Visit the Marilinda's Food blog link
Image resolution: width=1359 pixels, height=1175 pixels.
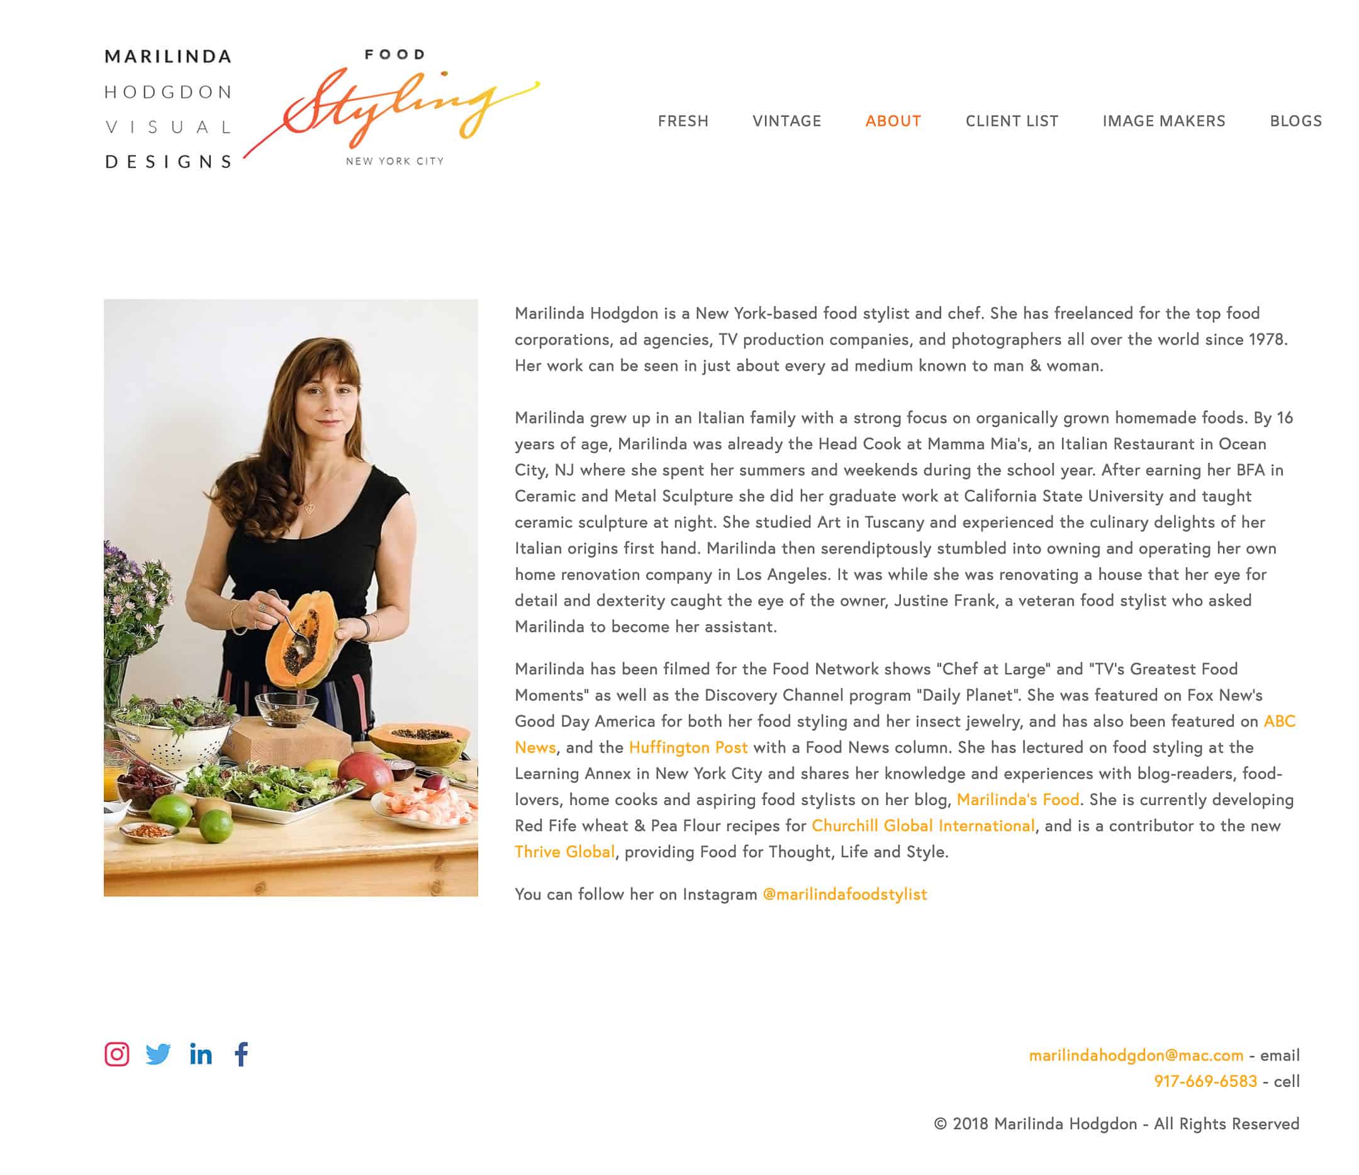coord(1017,799)
